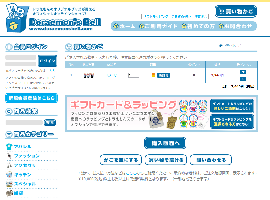Click the Doraemon's Bell logo

53,18
